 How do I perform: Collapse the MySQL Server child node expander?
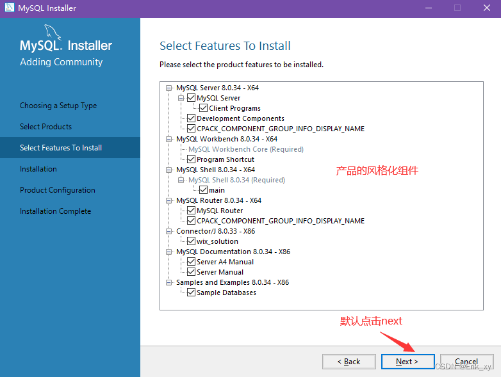tap(181, 98)
